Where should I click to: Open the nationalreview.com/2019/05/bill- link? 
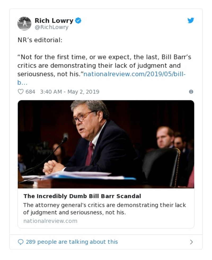point(135,74)
